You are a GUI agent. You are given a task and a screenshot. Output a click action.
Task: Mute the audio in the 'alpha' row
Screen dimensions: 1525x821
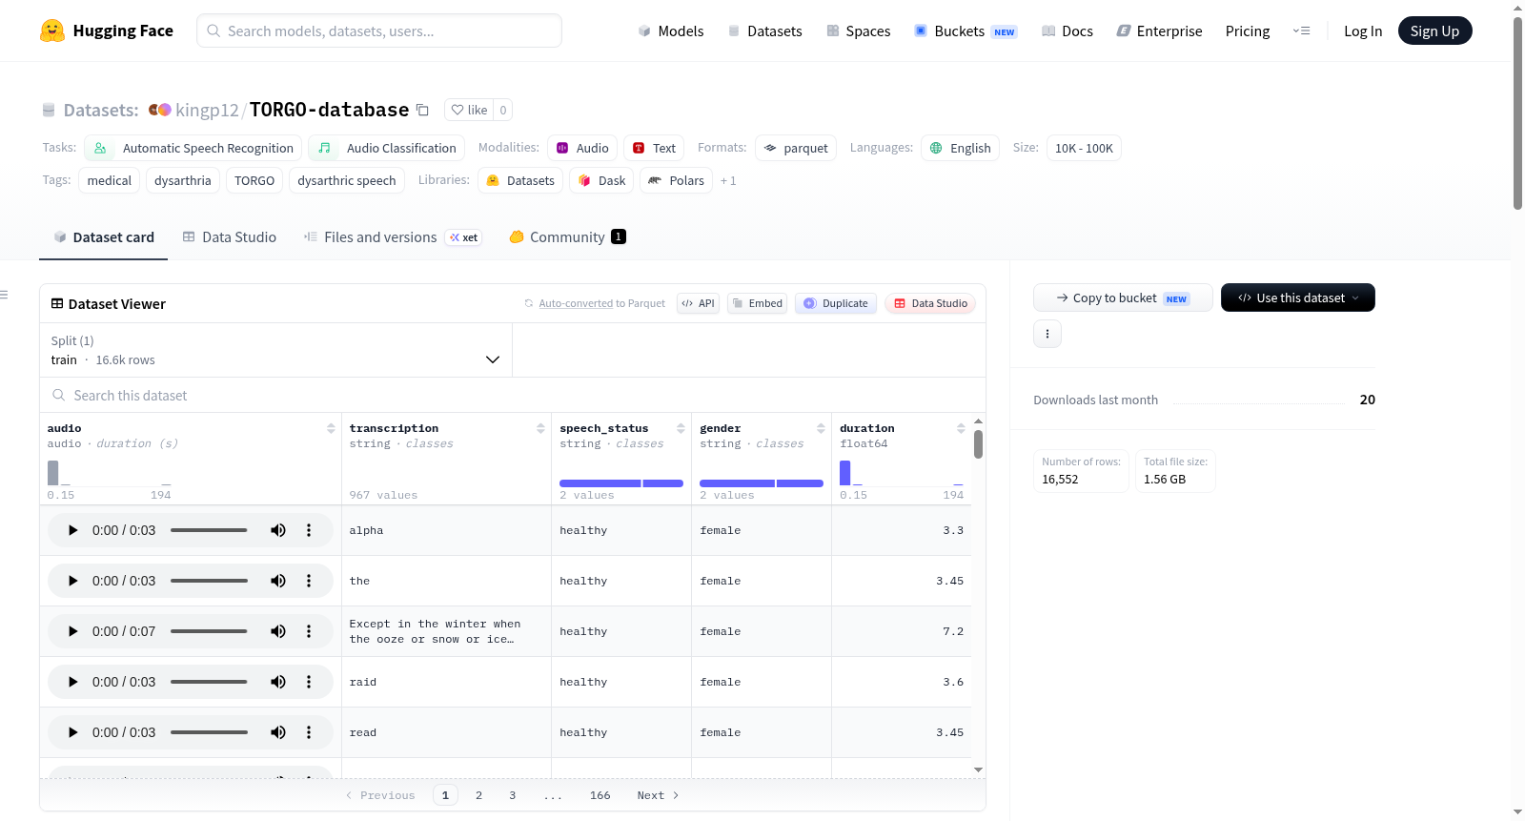pyautogui.click(x=278, y=530)
